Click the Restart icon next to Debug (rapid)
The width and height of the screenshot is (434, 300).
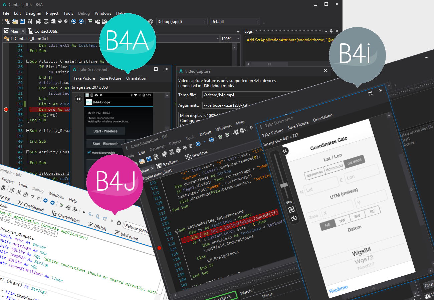click(x=151, y=21)
